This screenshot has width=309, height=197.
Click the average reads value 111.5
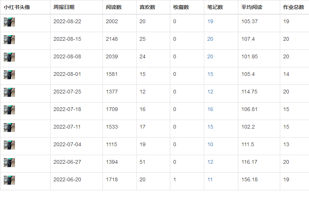tap(248, 144)
